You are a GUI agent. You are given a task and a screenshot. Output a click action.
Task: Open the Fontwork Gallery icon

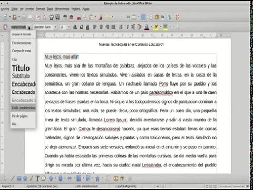pos(116,178)
